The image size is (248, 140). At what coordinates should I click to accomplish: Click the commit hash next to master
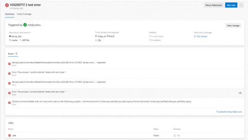point(25,40)
